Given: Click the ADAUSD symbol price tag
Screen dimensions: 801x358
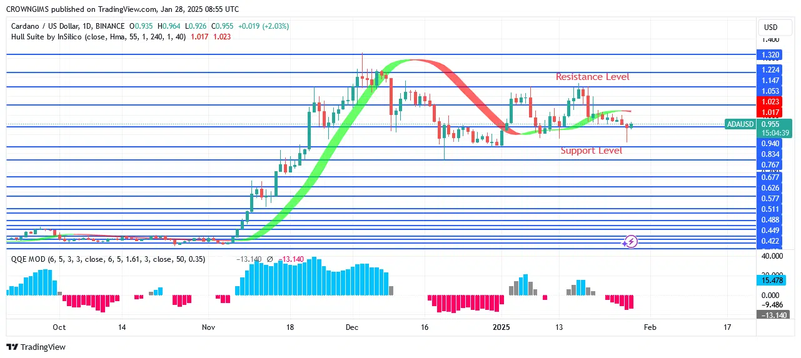Looking at the screenshot, I should click(x=740, y=124).
